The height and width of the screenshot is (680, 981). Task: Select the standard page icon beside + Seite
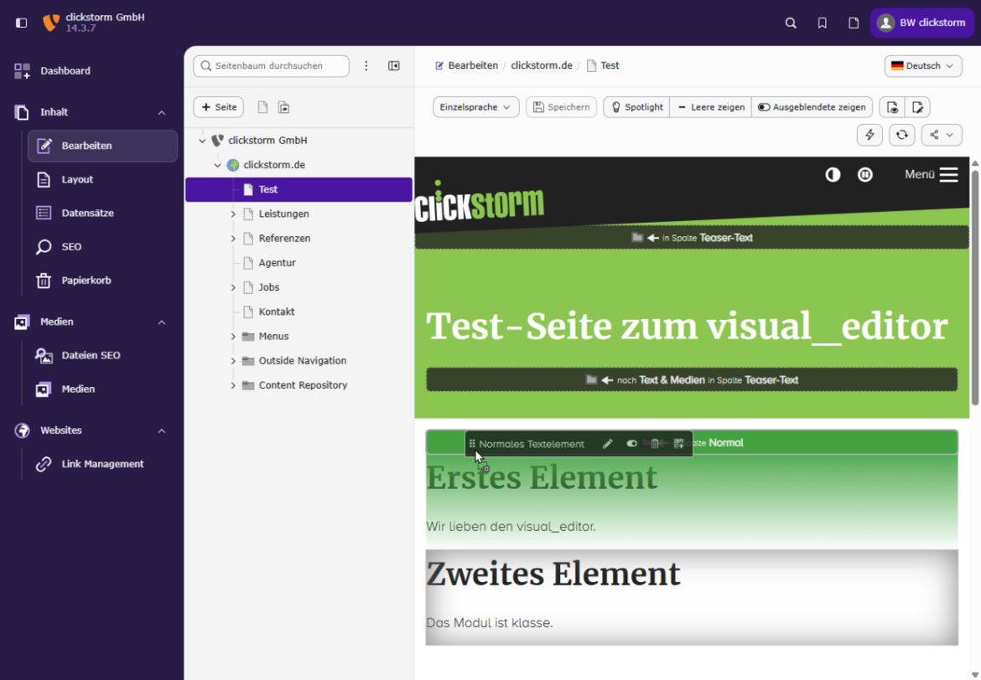262,107
